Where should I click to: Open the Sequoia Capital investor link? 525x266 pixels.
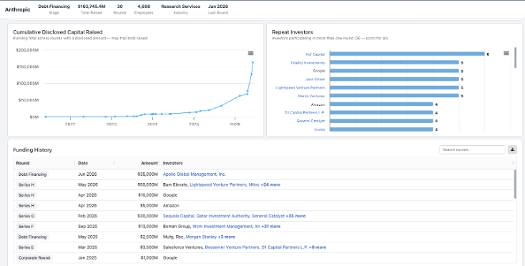pos(179,216)
